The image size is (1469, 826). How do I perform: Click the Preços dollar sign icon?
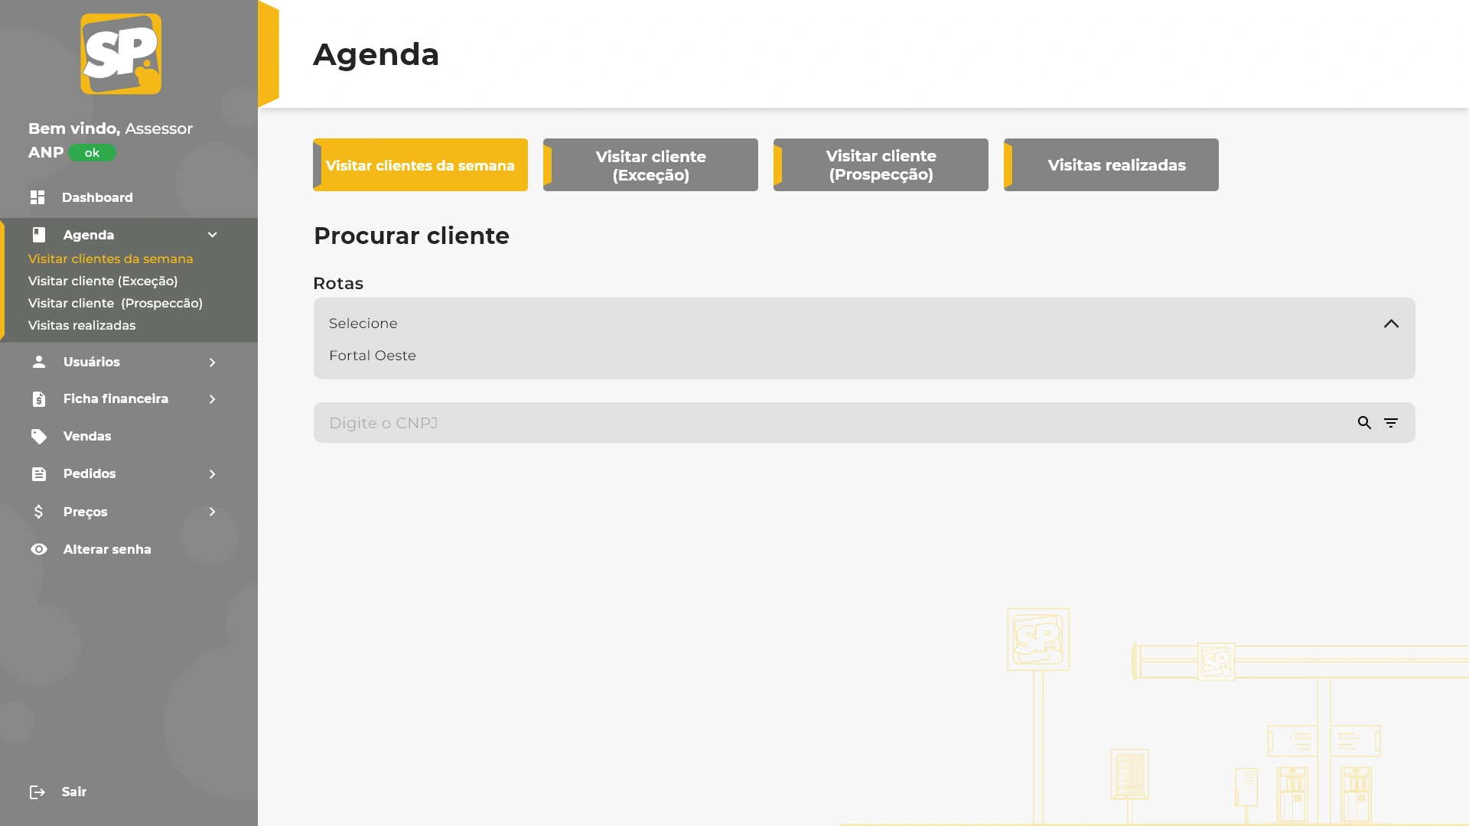[39, 512]
